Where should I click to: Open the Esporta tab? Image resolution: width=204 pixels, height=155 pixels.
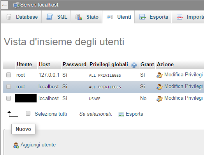(153, 17)
